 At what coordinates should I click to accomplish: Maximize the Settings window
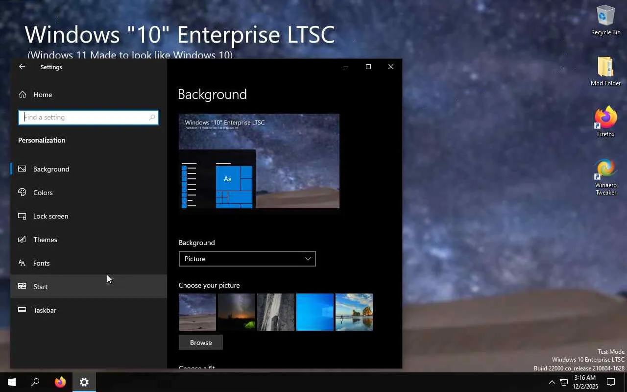[368, 67]
